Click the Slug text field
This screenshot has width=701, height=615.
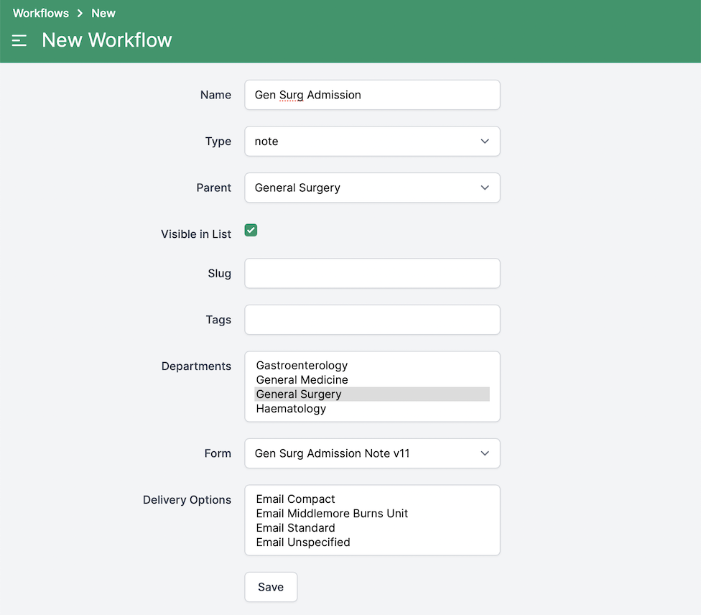[372, 274]
